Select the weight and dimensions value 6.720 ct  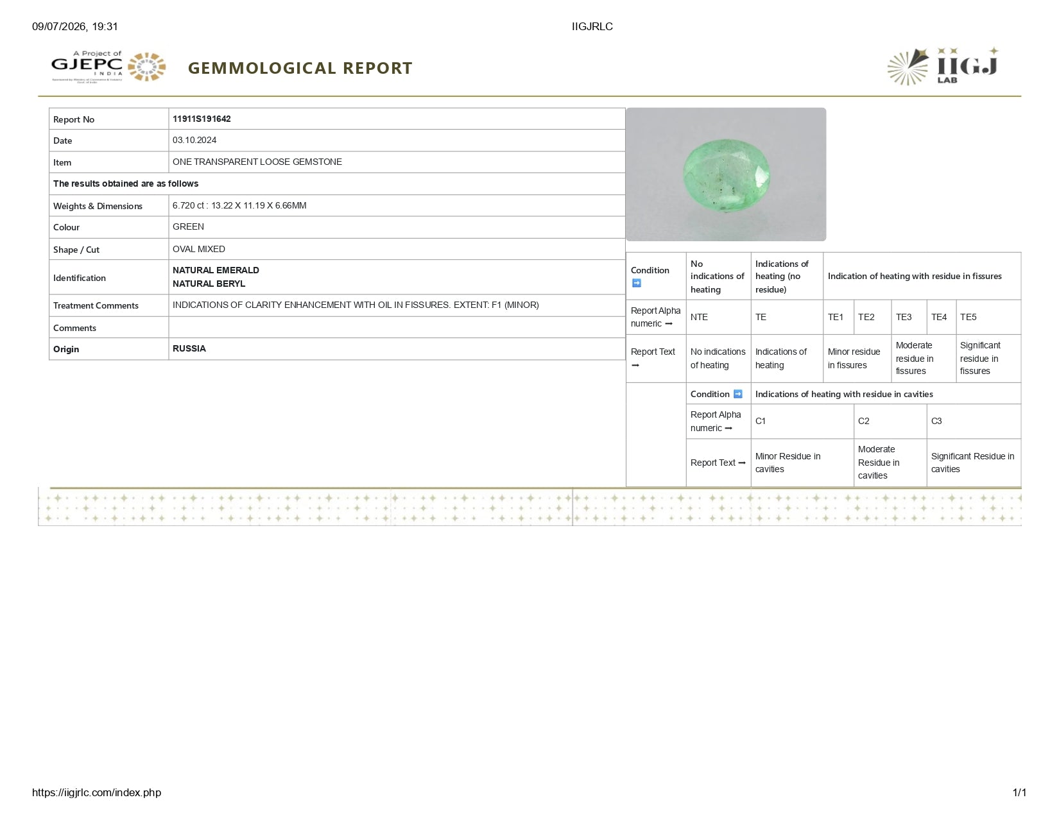(x=239, y=205)
